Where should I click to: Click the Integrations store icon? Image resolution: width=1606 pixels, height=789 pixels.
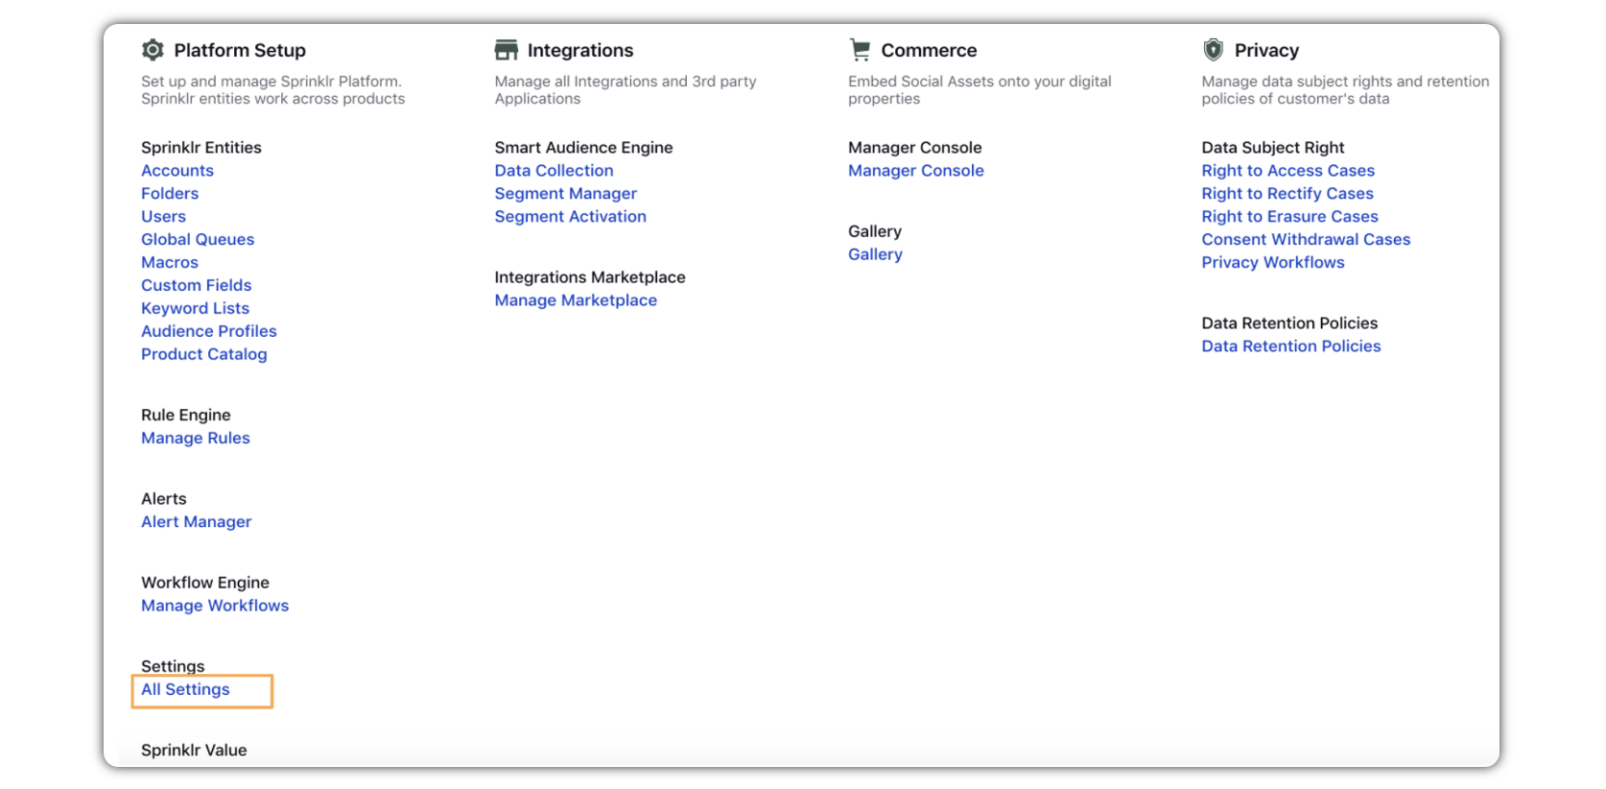pyautogui.click(x=506, y=50)
